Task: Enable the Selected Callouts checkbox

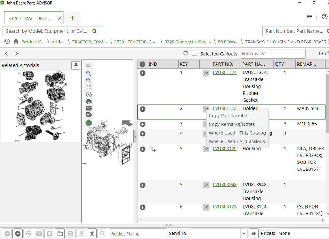Action: pyautogui.click(x=194, y=53)
